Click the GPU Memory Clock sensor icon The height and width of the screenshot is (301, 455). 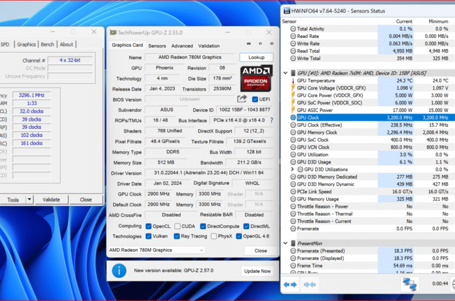[293, 132]
